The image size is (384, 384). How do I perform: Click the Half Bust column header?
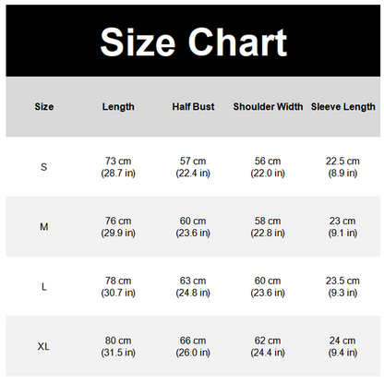193,106
